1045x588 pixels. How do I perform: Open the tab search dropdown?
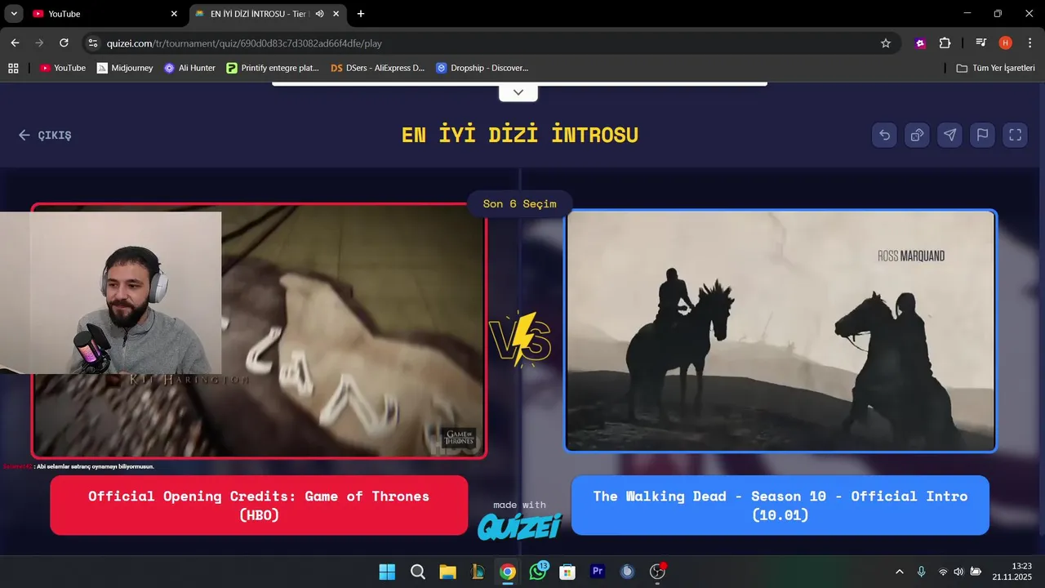[x=14, y=14]
